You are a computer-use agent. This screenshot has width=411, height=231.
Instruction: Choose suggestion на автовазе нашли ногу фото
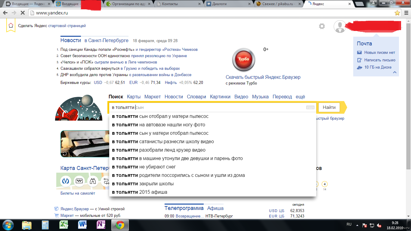point(213,125)
